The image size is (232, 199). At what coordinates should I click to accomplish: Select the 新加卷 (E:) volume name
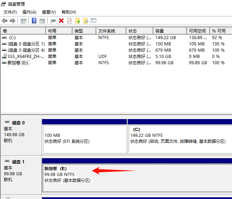(18, 63)
